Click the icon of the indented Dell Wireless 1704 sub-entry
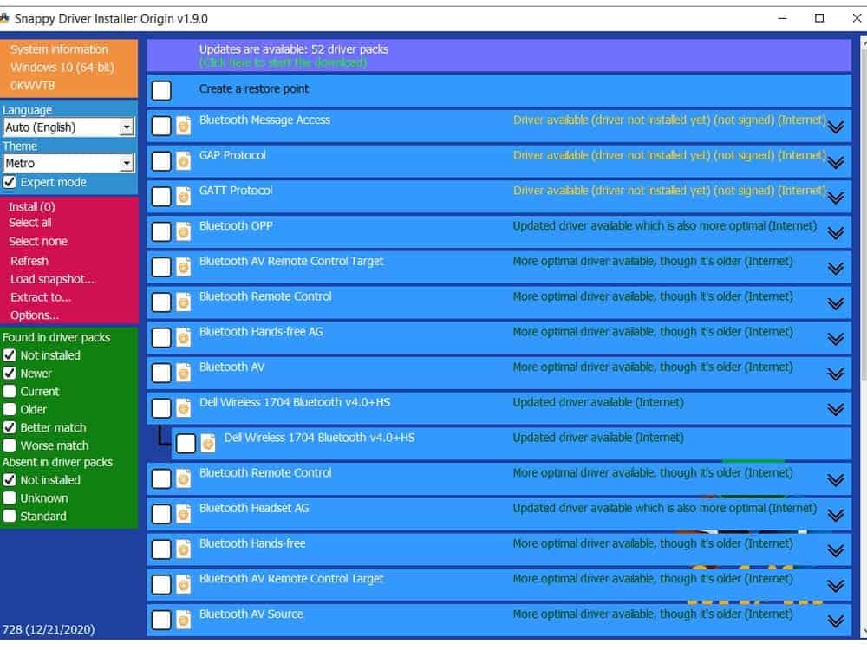 pyautogui.click(x=208, y=443)
